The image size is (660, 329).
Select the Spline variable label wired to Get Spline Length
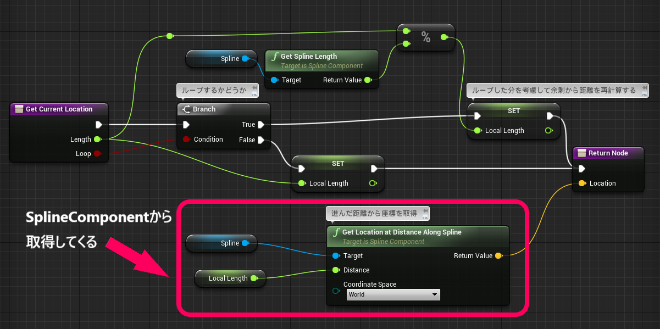click(x=230, y=59)
